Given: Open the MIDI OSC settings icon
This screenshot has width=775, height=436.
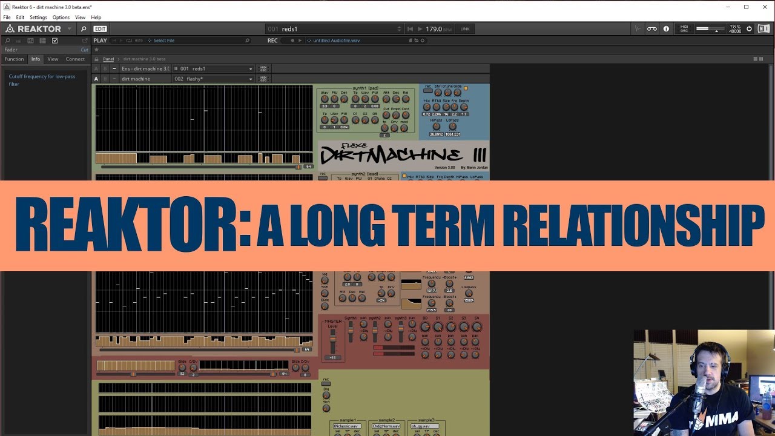Looking at the screenshot, I should point(684,29).
